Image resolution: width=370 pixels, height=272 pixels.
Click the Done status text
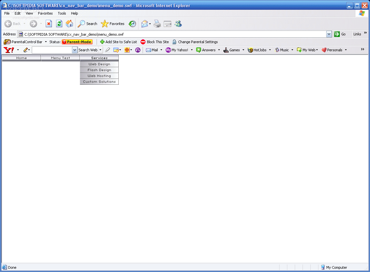pyautogui.click(x=12, y=267)
